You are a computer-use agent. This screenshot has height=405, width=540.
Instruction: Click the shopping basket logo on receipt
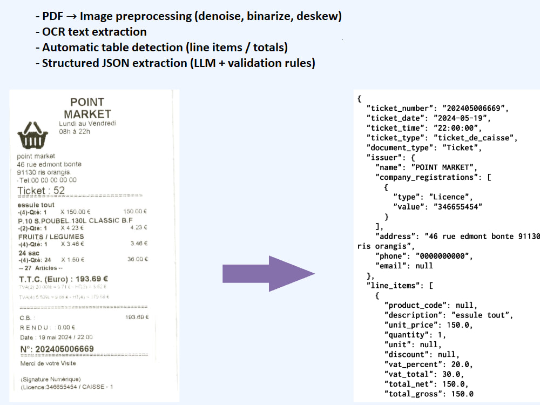(x=33, y=136)
